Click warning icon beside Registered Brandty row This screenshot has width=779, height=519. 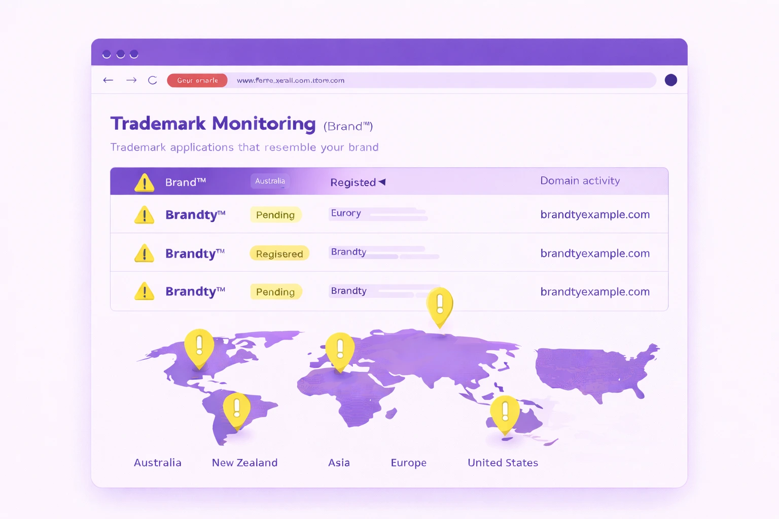(145, 253)
